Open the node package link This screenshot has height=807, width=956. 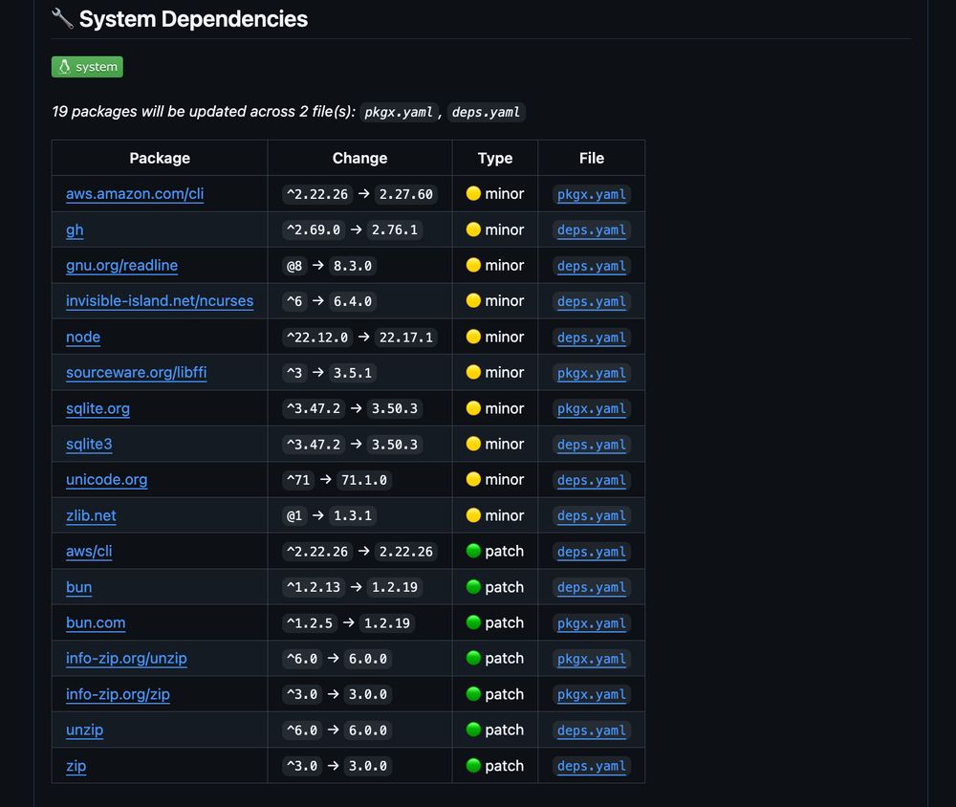pos(83,337)
